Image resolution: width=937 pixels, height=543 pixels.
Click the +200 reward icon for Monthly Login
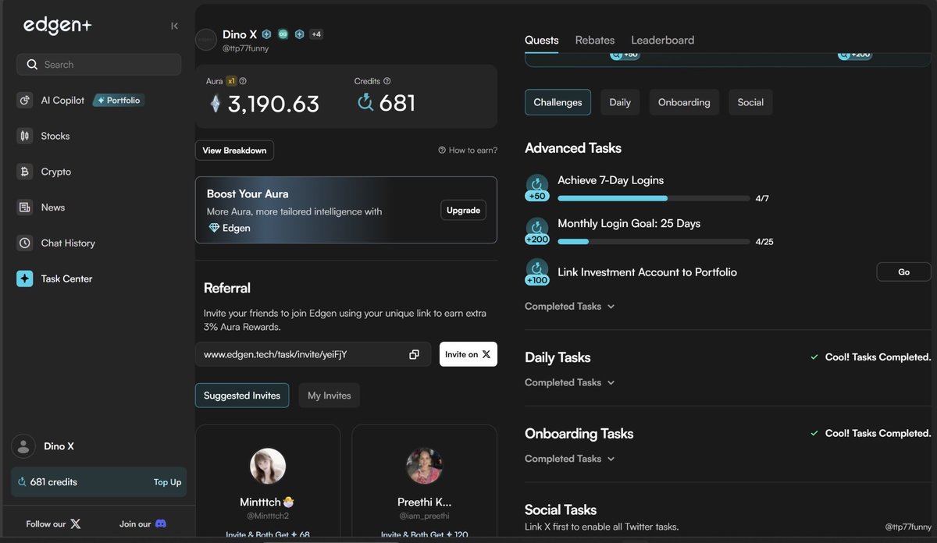point(537,231)
